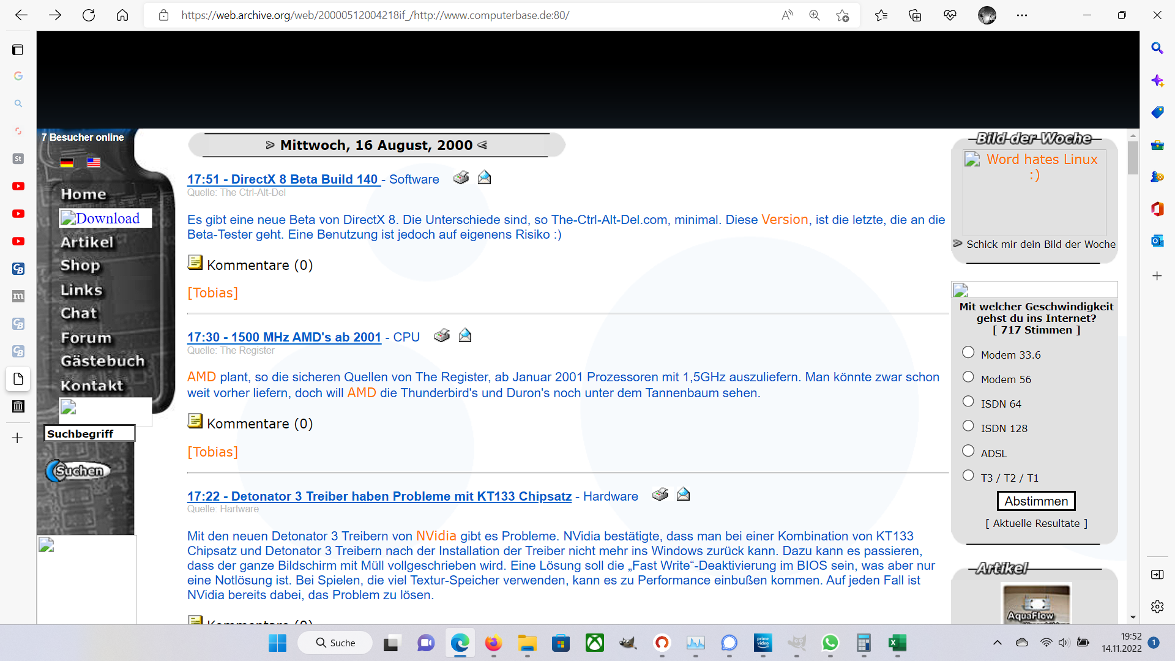Click the email icon next to 1500 MHz AMD article
Image resolution: width=1175 pixels, height=661 pixels.
click(x=465, y=336)
